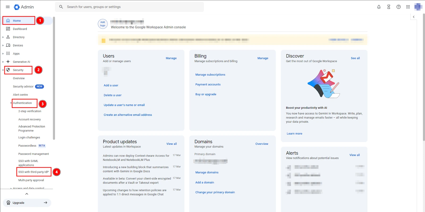Screen dimensions: 425x212
Task: Open the account profile avatar
Action: click(418, 7)
